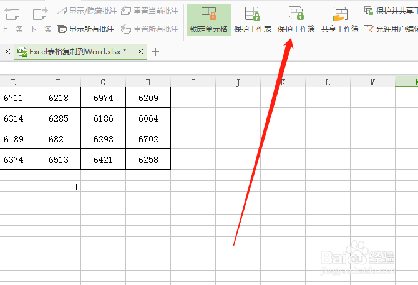Open 共享工作簿 share workbook

click(x=340, y=20)
